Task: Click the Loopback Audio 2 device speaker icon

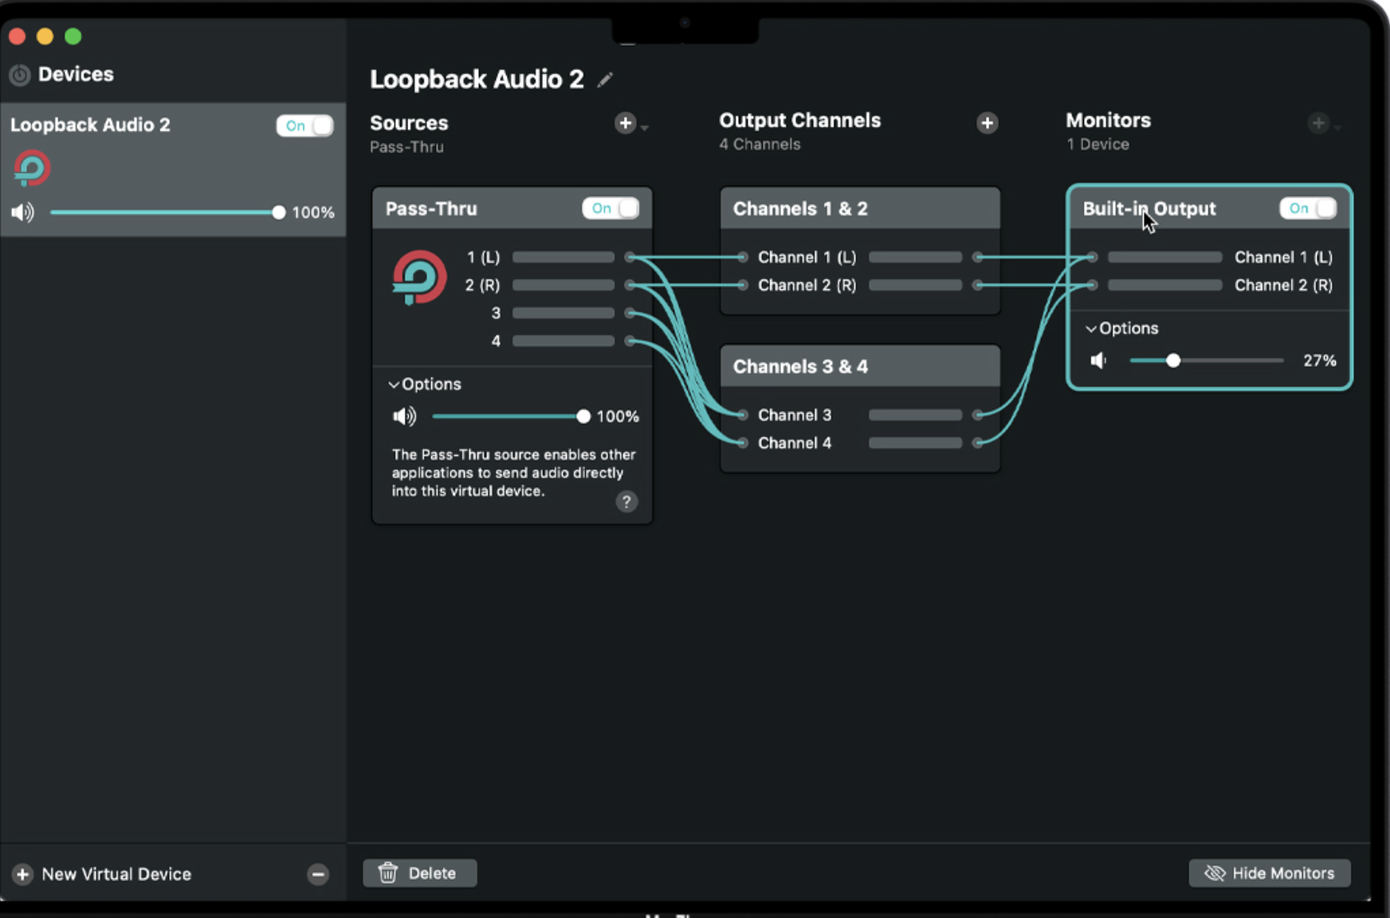Action: click(x=22, y=213)
